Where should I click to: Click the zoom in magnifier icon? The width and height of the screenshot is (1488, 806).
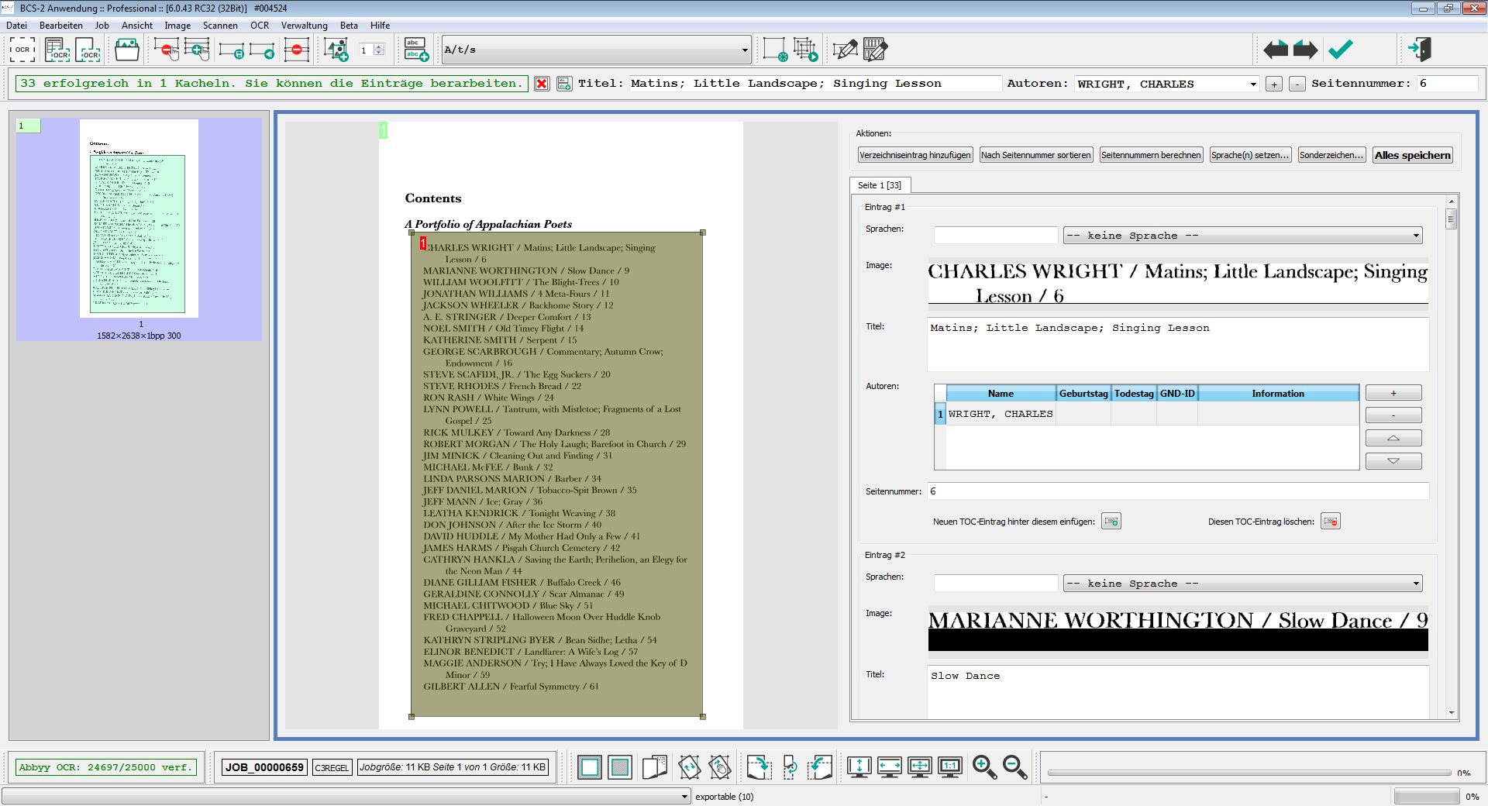[984, 767]
